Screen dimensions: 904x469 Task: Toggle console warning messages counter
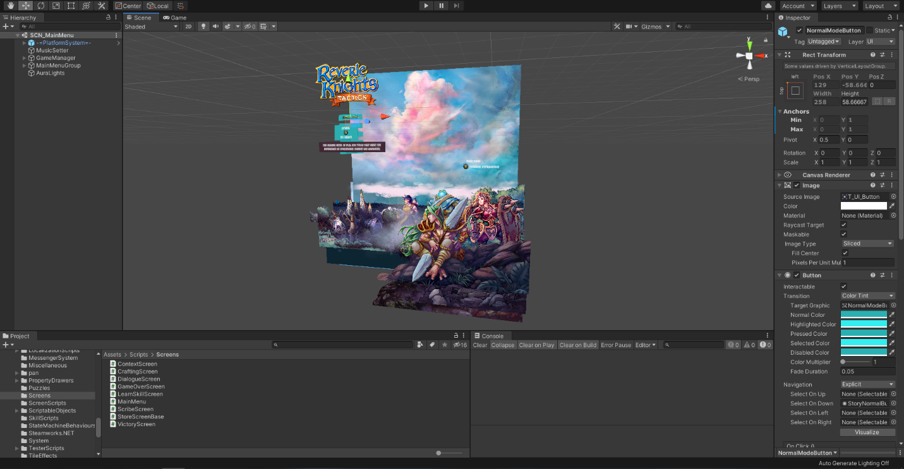[748, 345]
